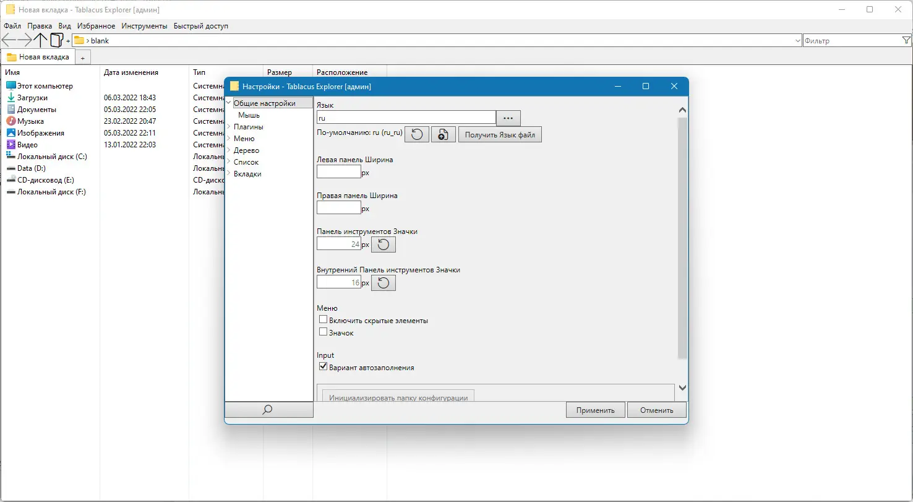Screen dimensions: 913x502
Task: Enable Включить скрытые элементы checkbox
Action: (323, 320)
